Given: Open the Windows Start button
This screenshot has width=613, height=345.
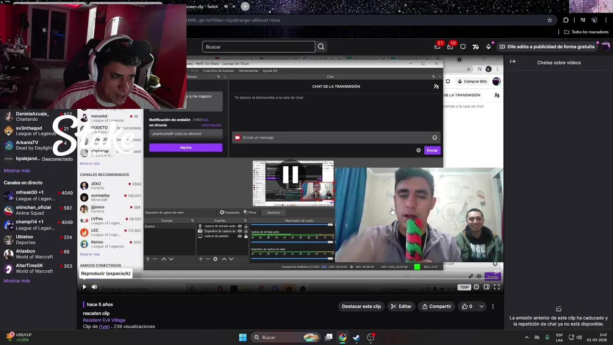Looking at the screenshot, I should [x=243, y=337].
